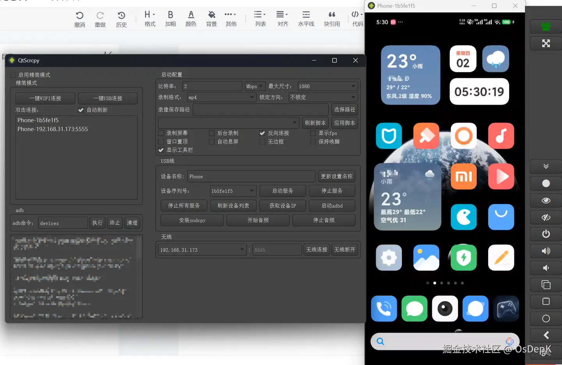This screenshot has width=562, height=365.
Task: Click the 一键WIFI连接 button
Action: [x=45, y=98]
